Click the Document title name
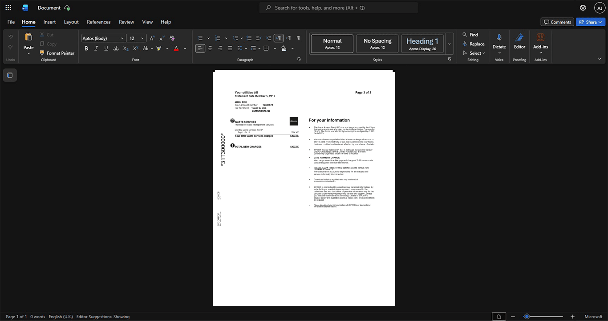Screen dimensions: 608x321 coord(49,8)
